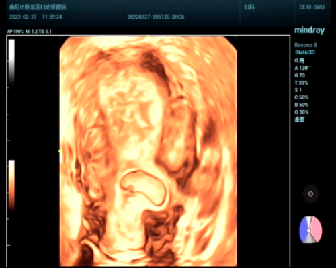Select the Static3D mode label
336x268 pixels.
click(305, 52)
